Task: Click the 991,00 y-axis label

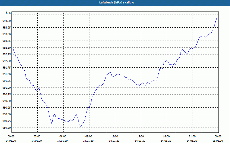Action: pos(7,88)
